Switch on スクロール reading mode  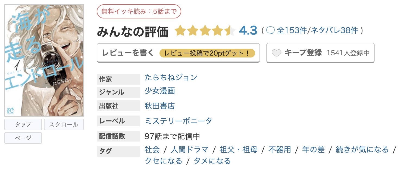pos(64,124)
